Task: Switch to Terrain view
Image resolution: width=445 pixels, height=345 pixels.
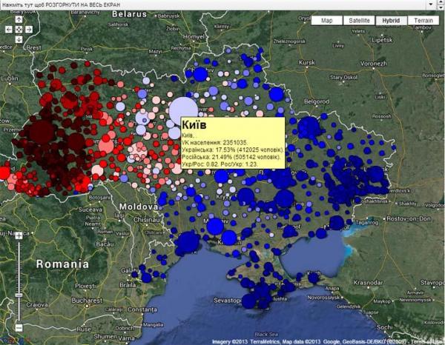Action: click(423, 21)
